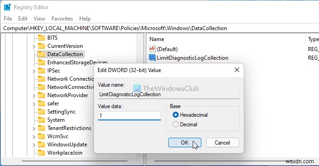Image resolution: width=319 pixels, height=166 pixels.
Task: Click the WcmSvc folder icon
Action: pos(41,136)
